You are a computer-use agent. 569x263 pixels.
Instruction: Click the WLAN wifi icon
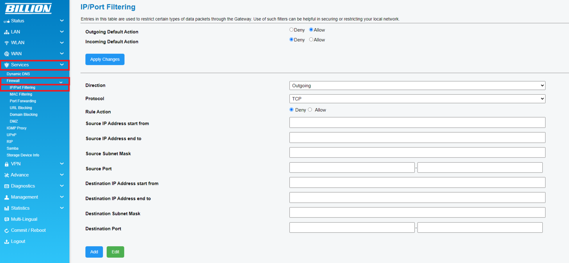(x=6, y=43)
